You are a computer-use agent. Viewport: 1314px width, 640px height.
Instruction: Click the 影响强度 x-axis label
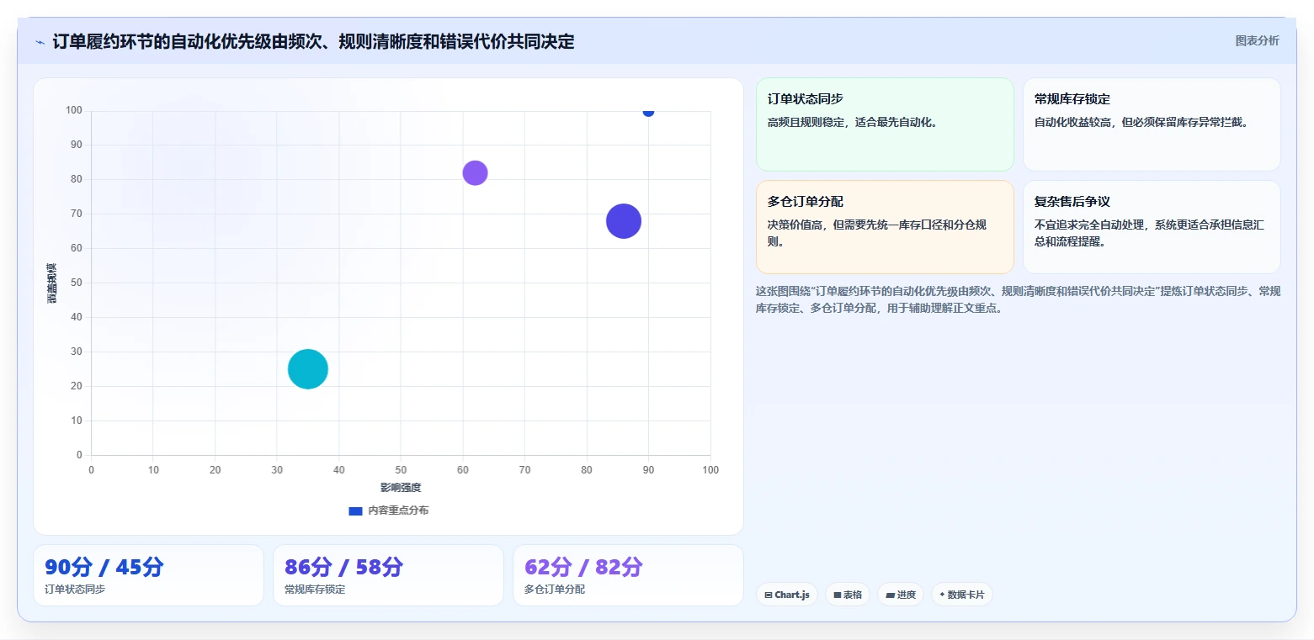[401, 488]
